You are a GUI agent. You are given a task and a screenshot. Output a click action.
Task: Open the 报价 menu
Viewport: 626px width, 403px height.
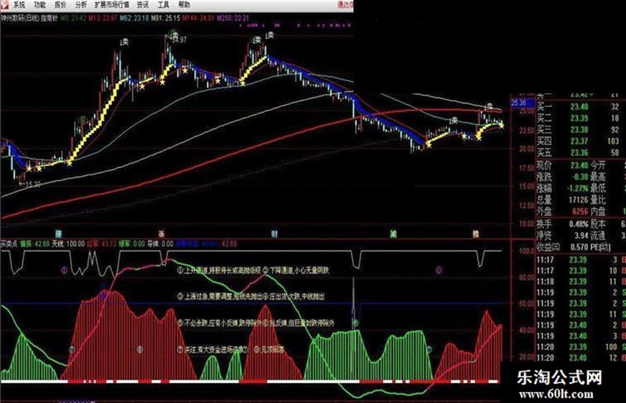pos(60,5)
